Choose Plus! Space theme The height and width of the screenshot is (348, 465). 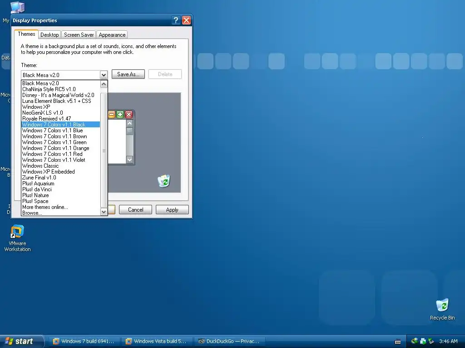(x=60, y=201)
